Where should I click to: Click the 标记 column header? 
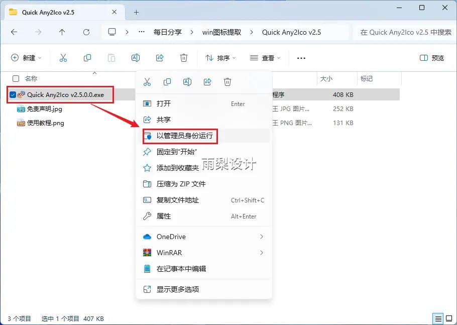367,78
